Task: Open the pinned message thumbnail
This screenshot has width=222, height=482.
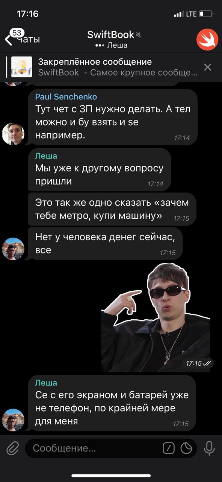Action: [21, 67]
